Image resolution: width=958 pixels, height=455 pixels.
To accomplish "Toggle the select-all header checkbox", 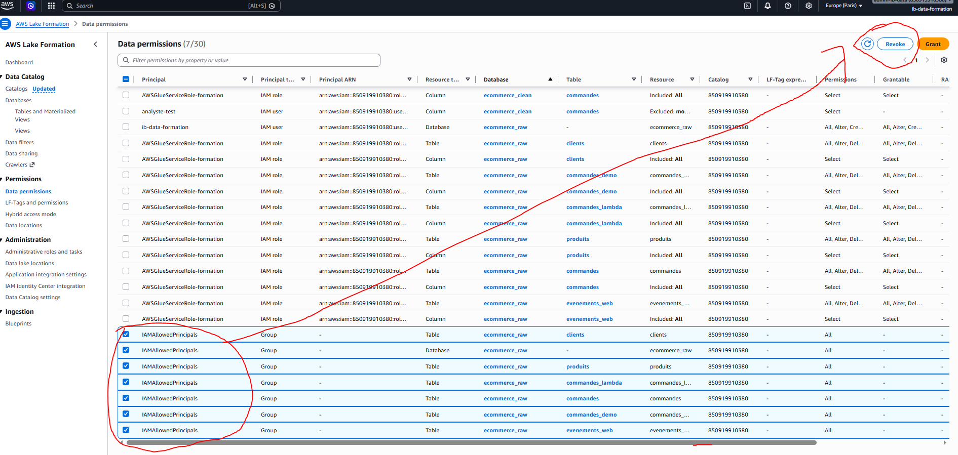I will tap(126, 79).
